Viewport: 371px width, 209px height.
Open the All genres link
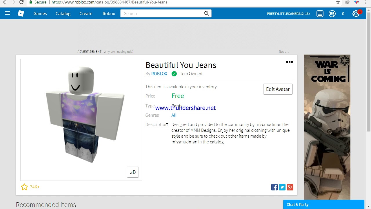pos(174,115)
